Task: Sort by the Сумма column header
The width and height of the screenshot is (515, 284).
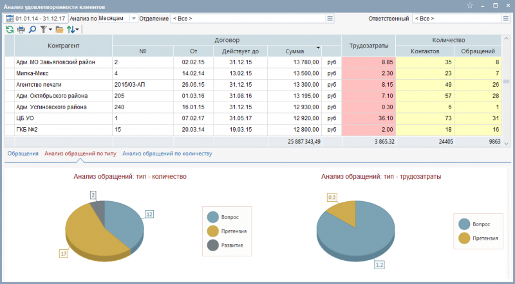Action: pyautogui.click(x=295, y=51)
